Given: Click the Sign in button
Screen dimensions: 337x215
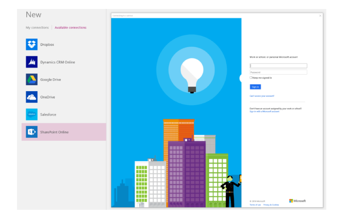Looking at the screenshot, I should [x=255, y=87].
